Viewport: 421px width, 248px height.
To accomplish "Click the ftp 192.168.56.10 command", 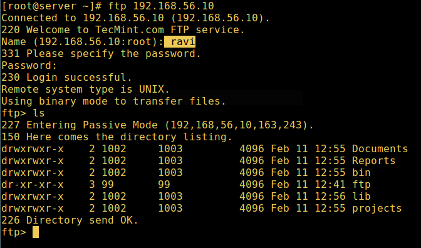I will [x=161, y=6].
